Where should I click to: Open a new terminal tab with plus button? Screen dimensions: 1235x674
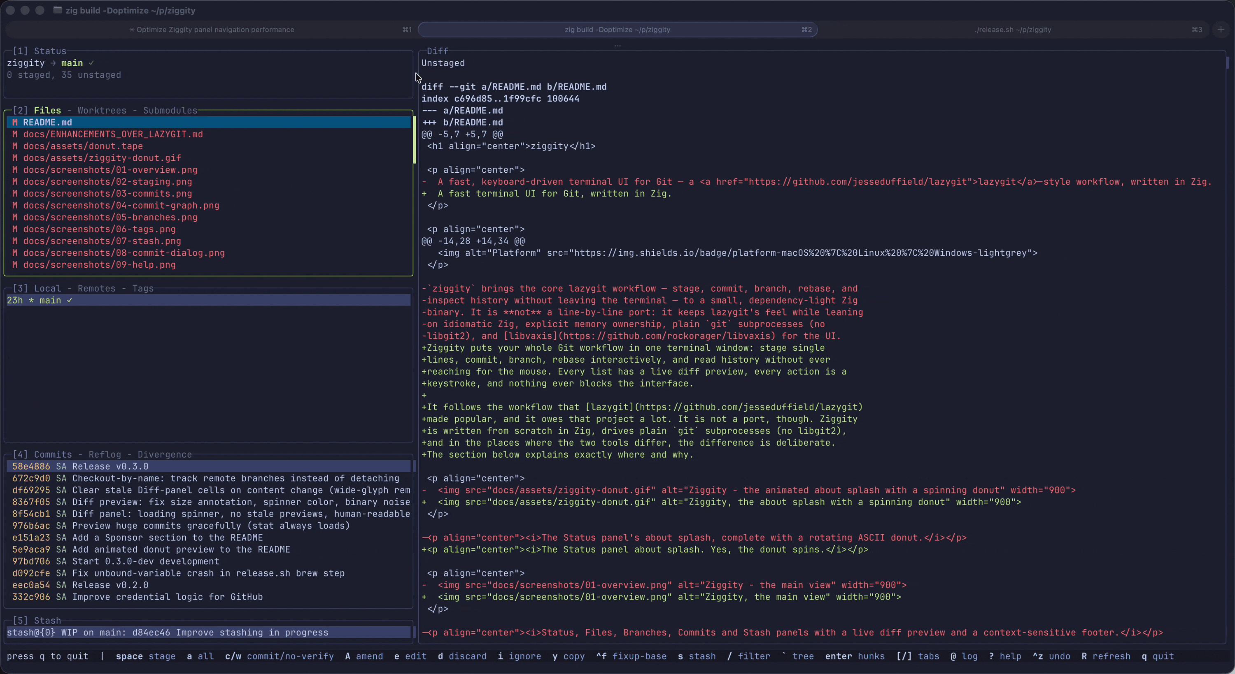coord(1221,29)
